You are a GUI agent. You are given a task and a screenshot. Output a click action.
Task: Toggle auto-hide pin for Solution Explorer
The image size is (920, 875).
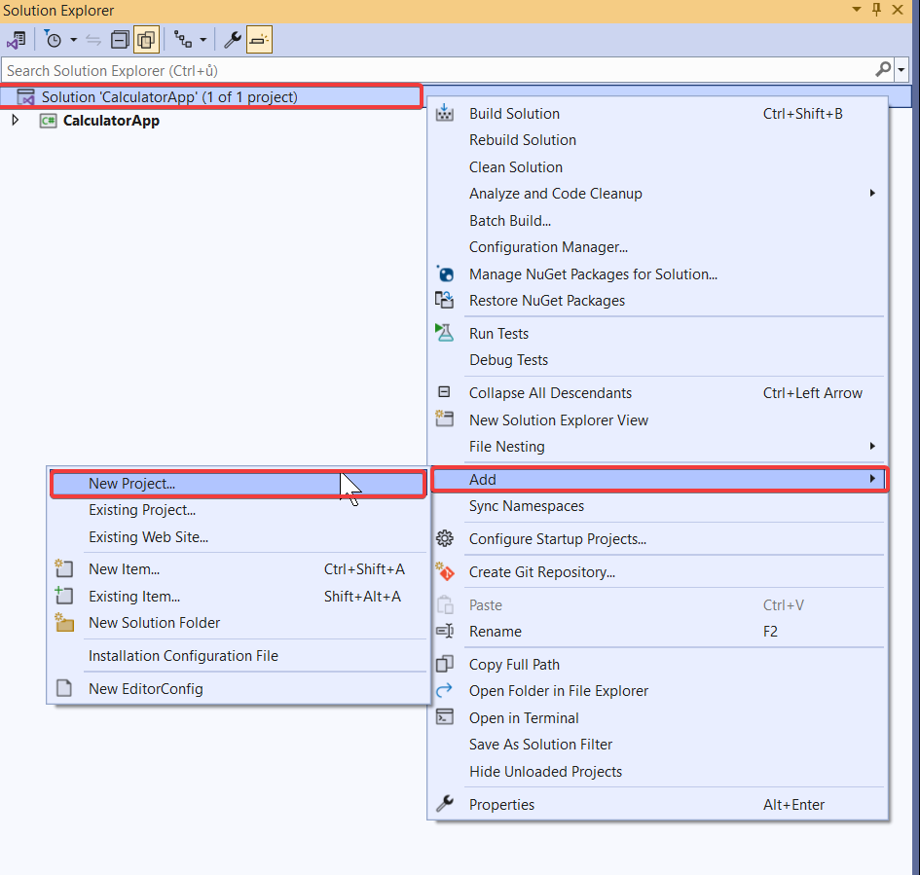click(x=876, y=10)
